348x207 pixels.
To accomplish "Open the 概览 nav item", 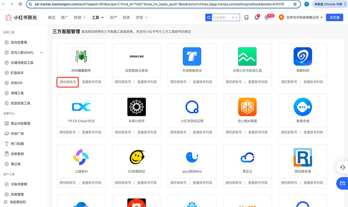I will [x=51, y=17].
